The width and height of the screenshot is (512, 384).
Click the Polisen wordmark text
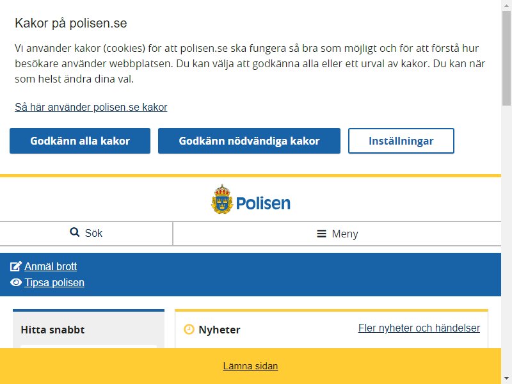(263, 204)
